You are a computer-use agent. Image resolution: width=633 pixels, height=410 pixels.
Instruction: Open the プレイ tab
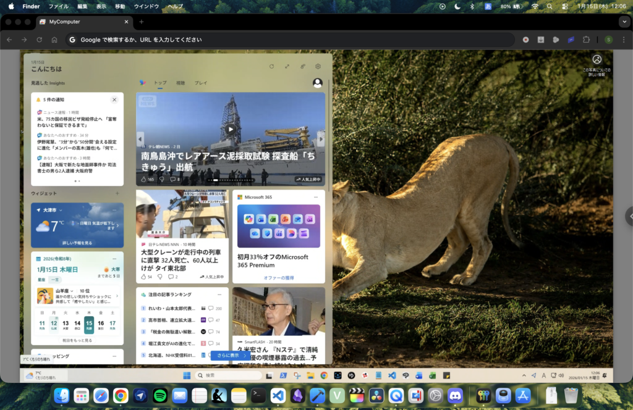click(x=201, y=83)
